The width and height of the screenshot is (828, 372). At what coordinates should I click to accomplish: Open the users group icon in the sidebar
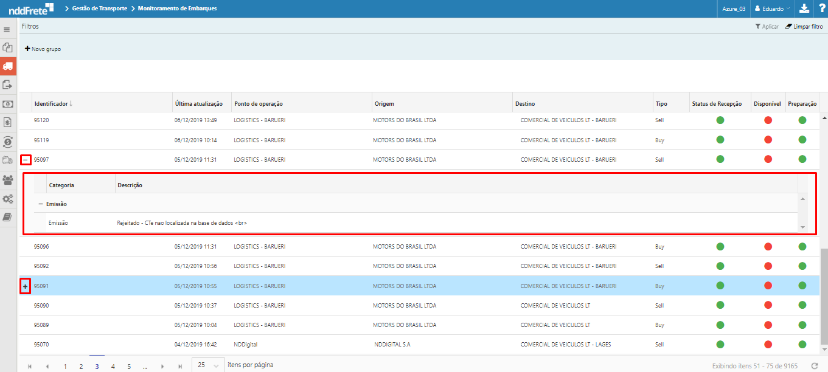tap(8, 179)
